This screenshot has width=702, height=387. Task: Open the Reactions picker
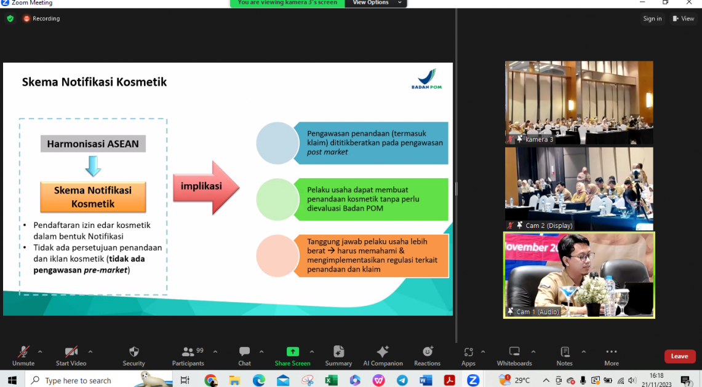coord(427,355)
